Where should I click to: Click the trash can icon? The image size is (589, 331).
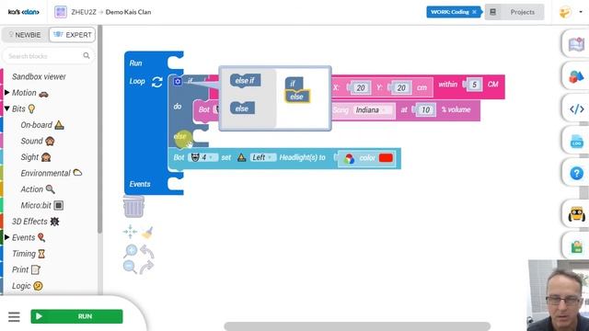click(133, 206)
